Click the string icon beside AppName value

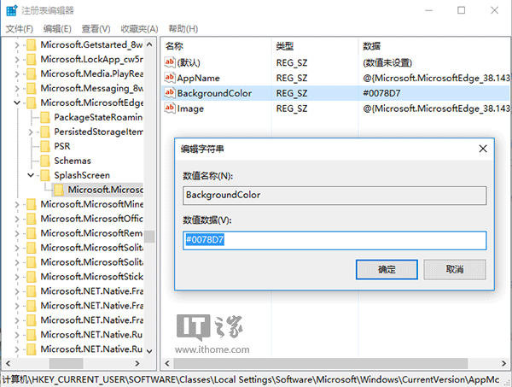[x=170, y=78]
